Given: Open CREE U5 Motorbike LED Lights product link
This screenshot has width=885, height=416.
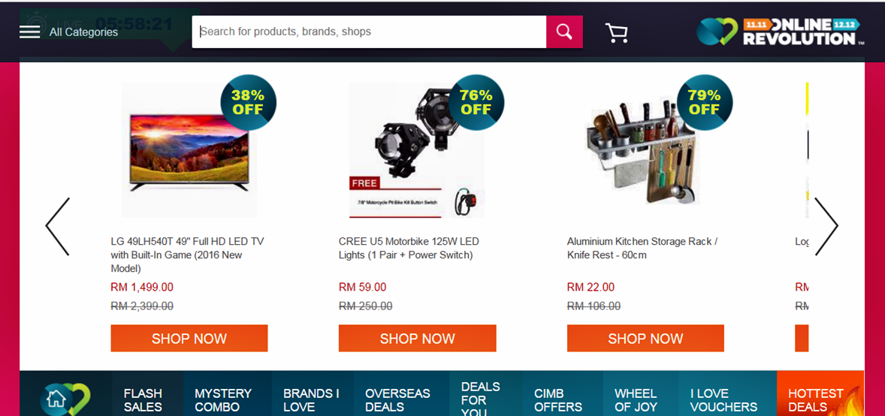Looking at the screenshot, I should 409,249.
